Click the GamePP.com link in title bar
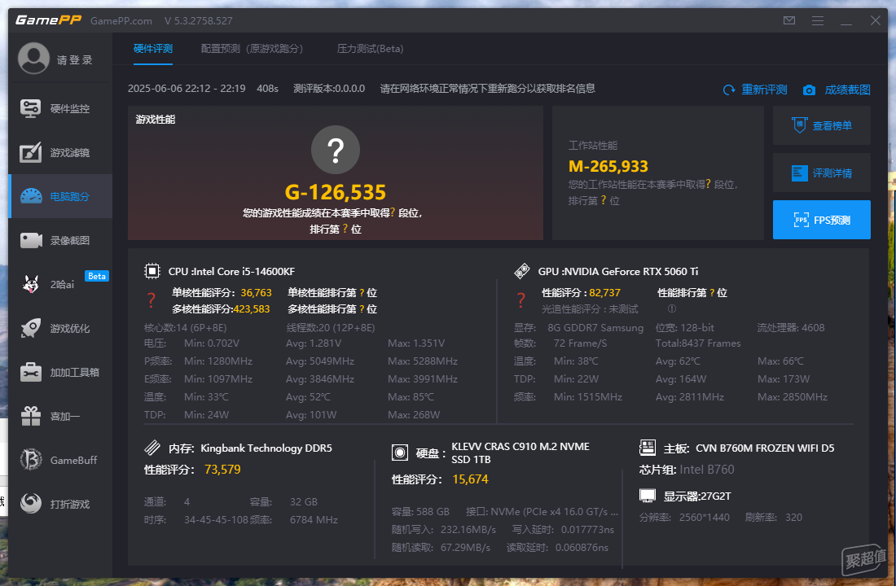The image size is (896, 586). click(121, 20)
